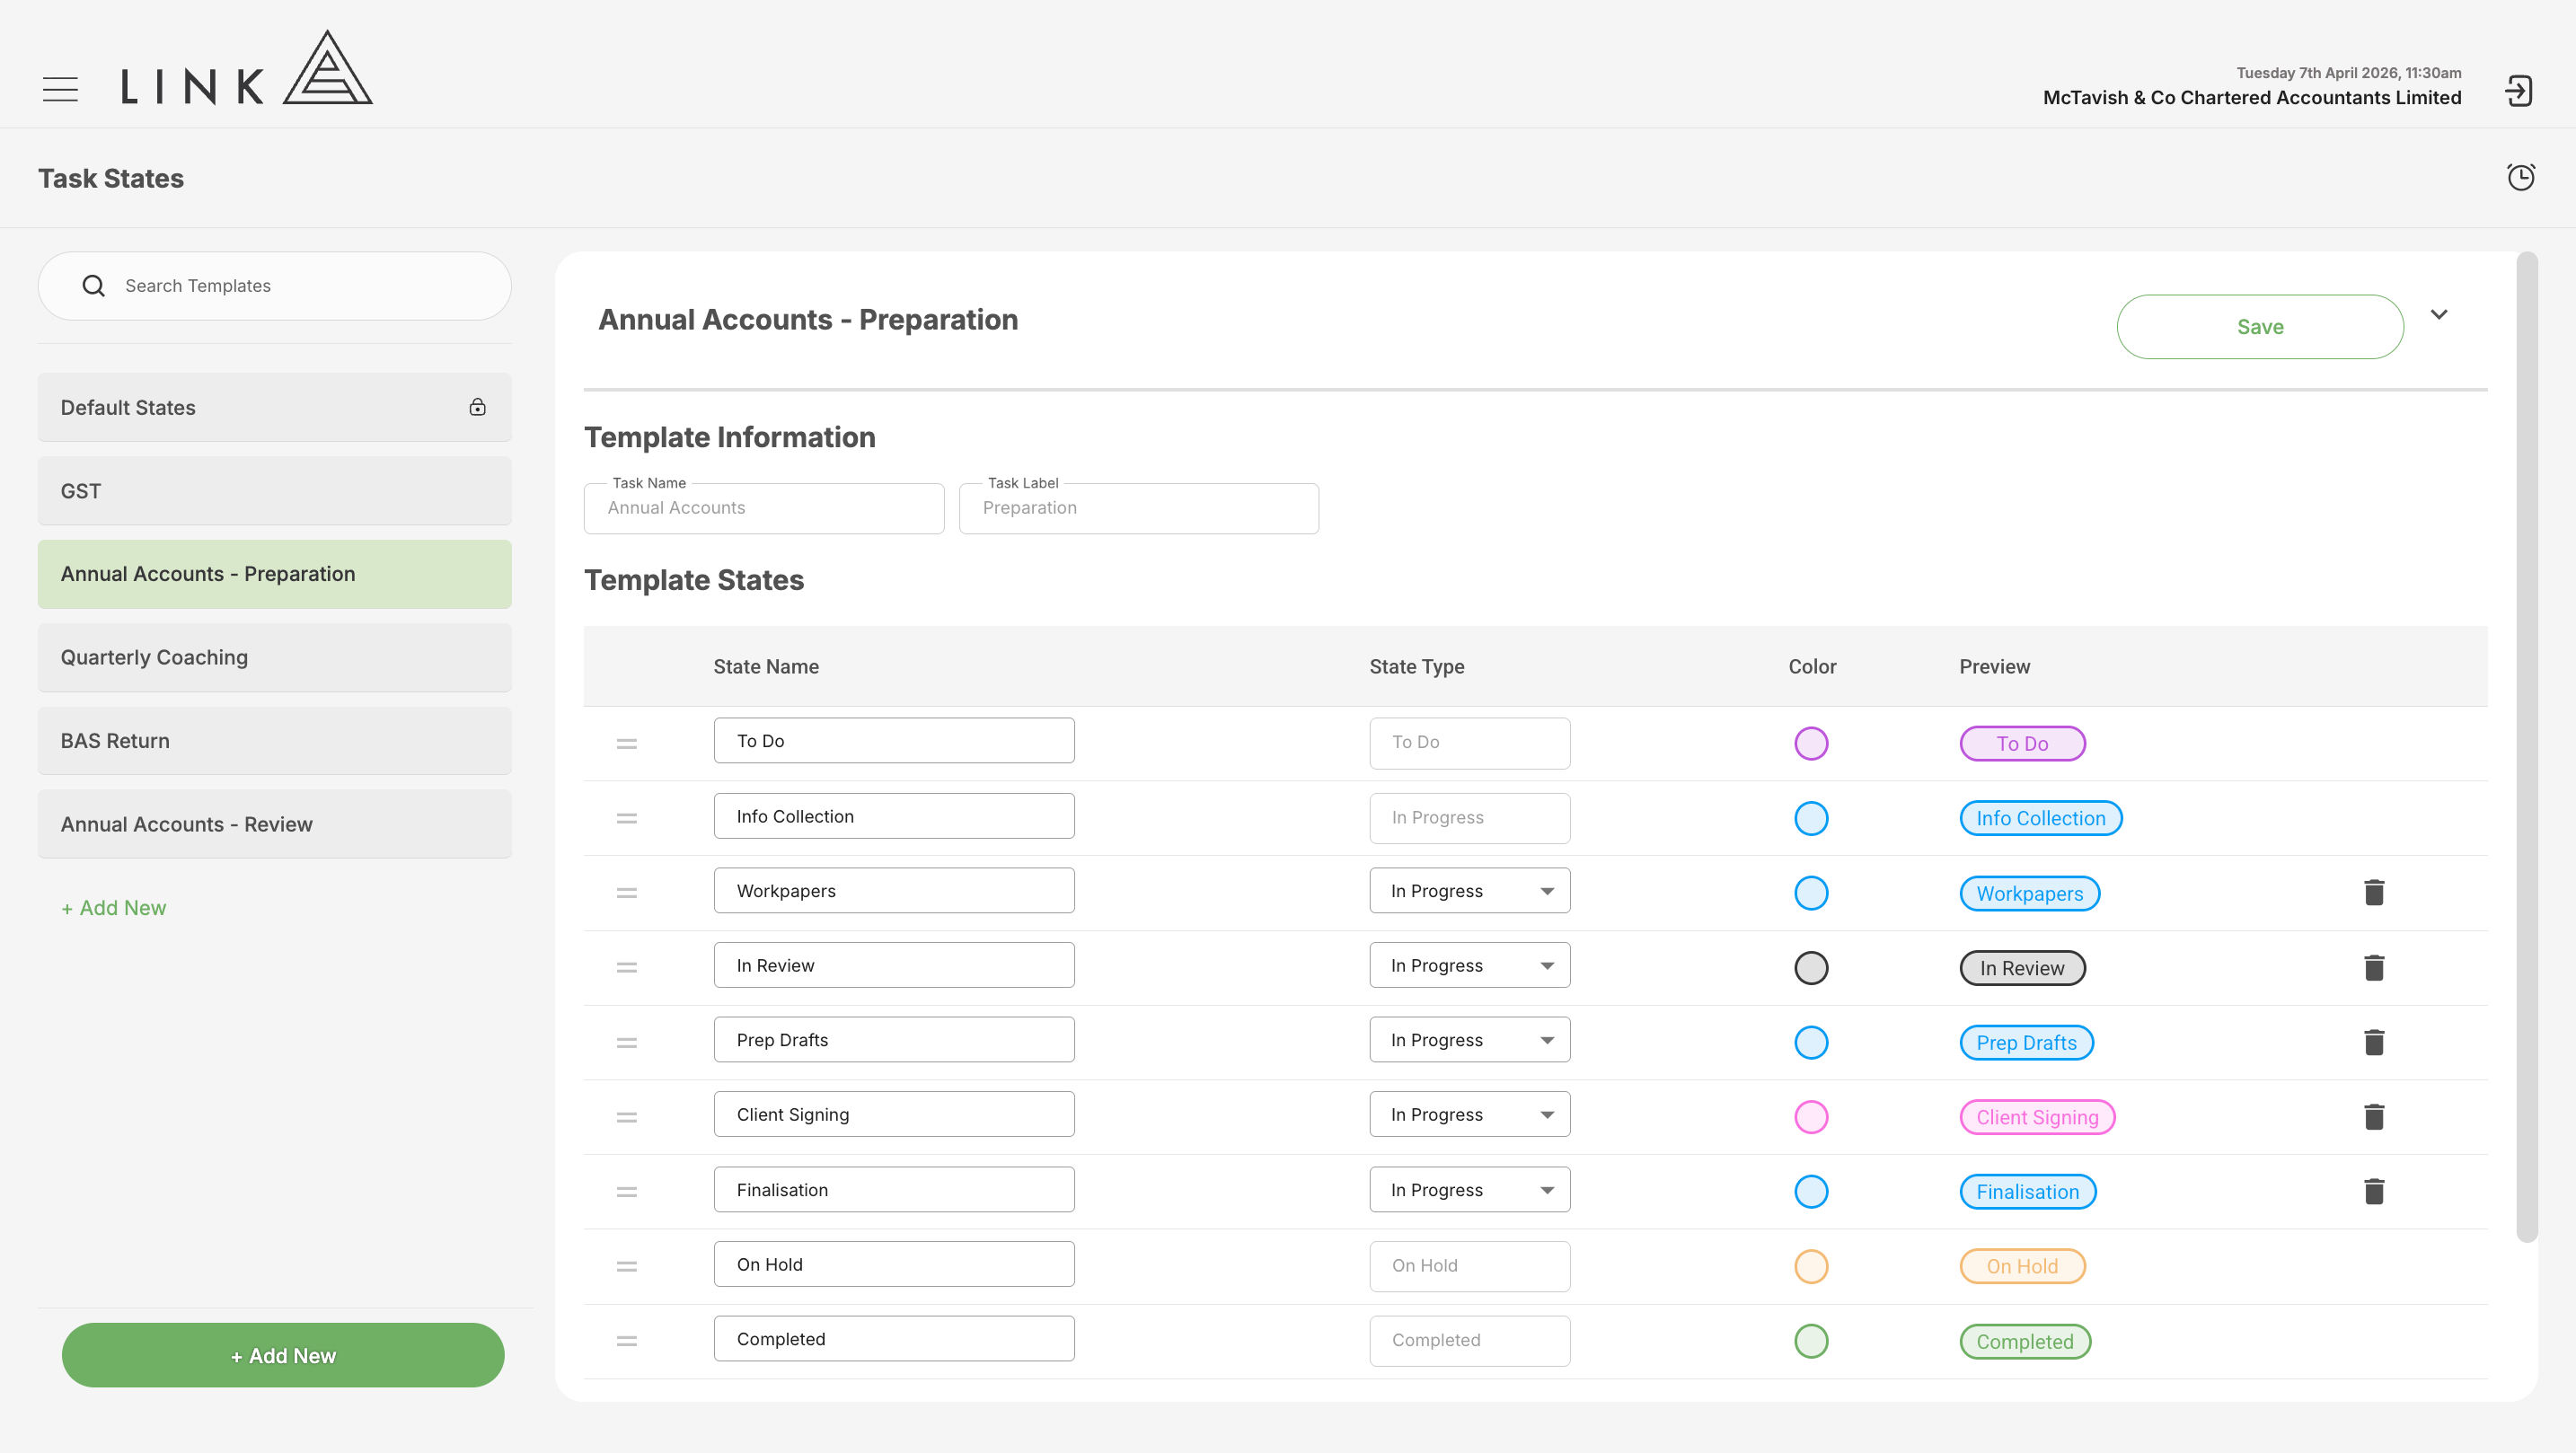Grab the Completed row drag handle
This screenshot has width=2576, height=1453.
pos(627,1341)
